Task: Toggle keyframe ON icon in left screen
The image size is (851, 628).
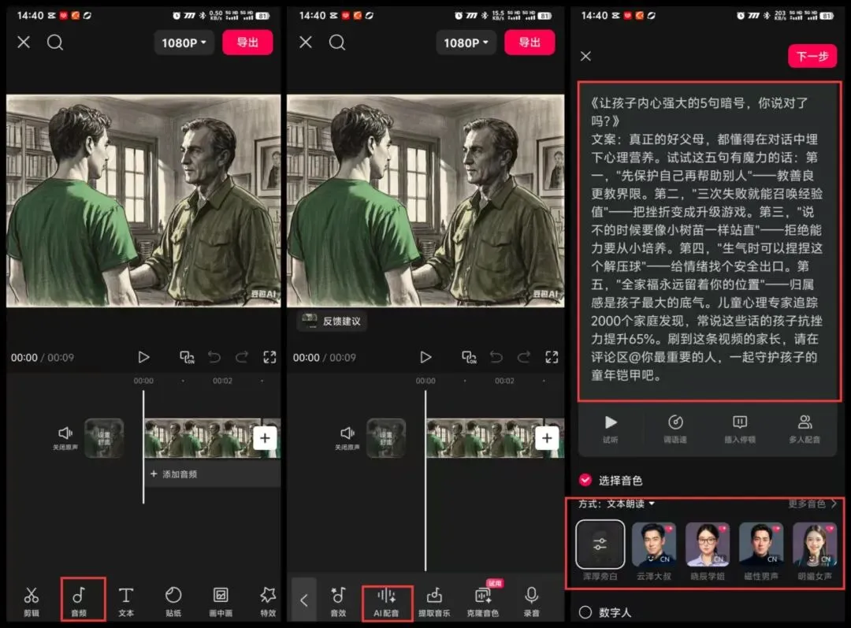Action: click(188, 357)
